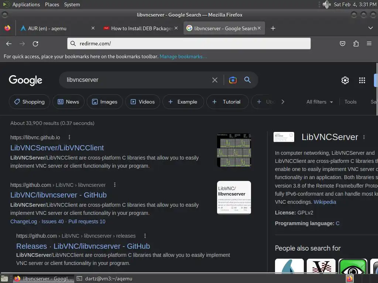Go back with the browser back arrow

(9, 43)
